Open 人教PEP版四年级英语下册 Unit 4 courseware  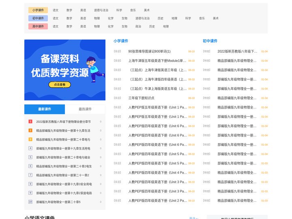tap(157, 173)
